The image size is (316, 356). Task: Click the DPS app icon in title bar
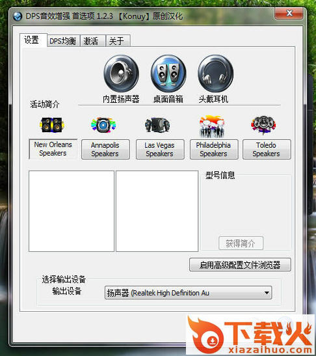click(18, 16)
